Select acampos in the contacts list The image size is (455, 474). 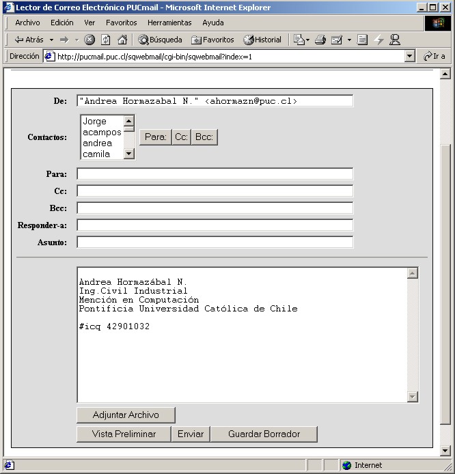pyautogui.click(x=102, y=132)
